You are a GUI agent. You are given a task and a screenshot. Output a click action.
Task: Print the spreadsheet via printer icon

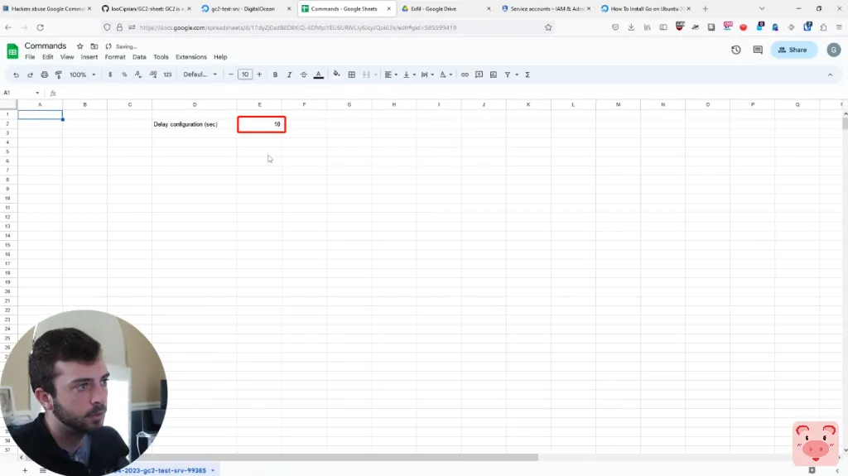[x=45, y=75]
